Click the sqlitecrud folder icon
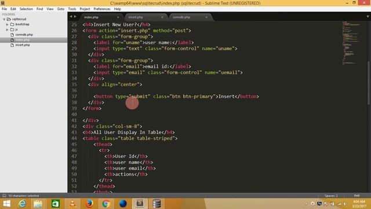The height and width of the screenshot is (209, 371). coord(9,19)
